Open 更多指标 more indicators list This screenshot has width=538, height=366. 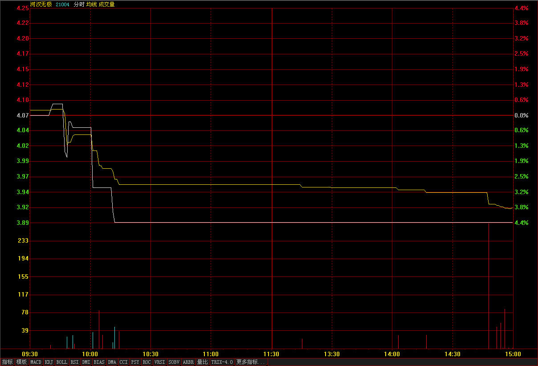coord(250,362)
